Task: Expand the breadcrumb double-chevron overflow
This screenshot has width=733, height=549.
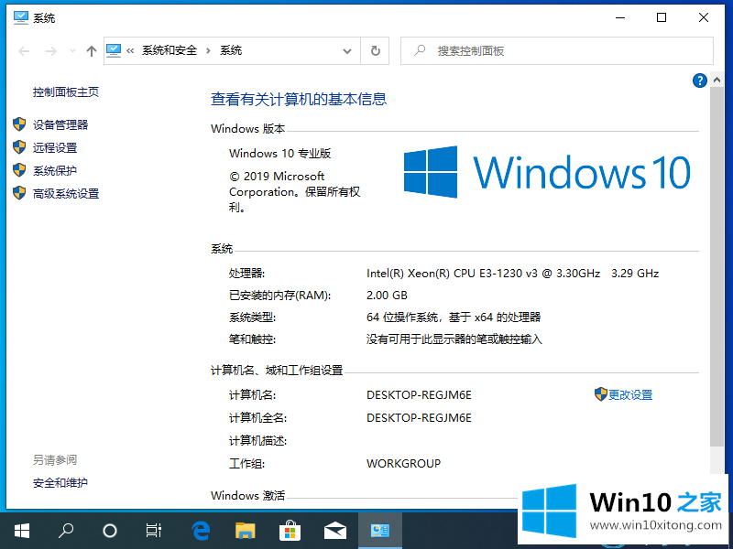Action: click(130, 50)
